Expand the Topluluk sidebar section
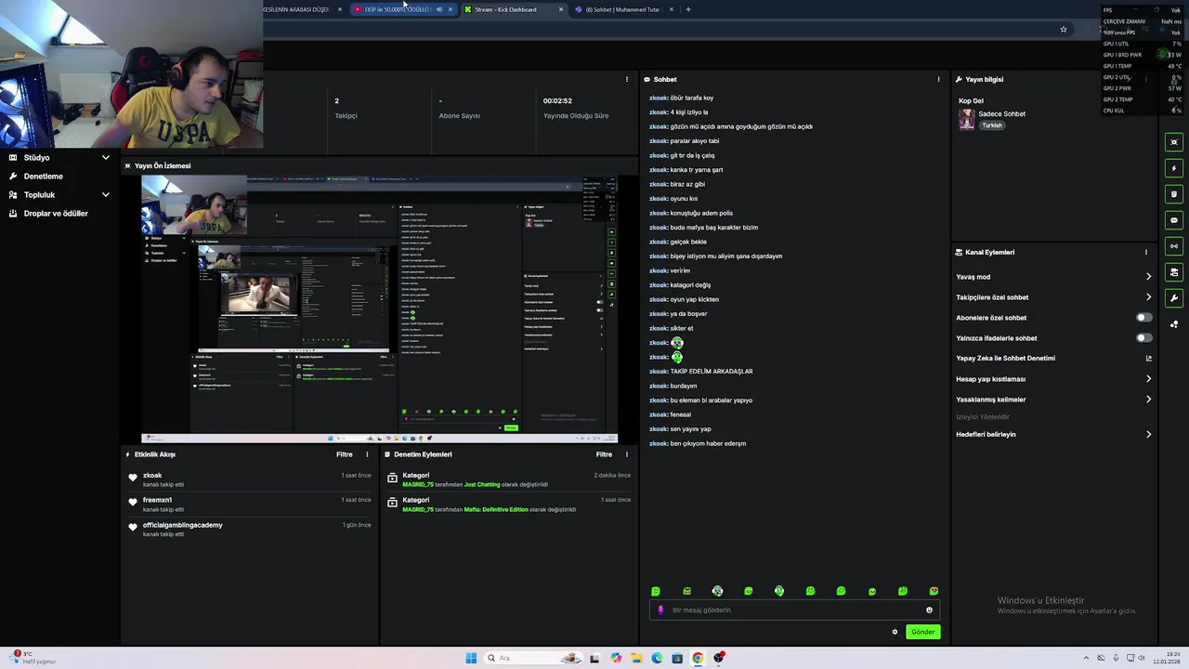The width and height of the screenshot is (1189, 669). pos(105,195)
